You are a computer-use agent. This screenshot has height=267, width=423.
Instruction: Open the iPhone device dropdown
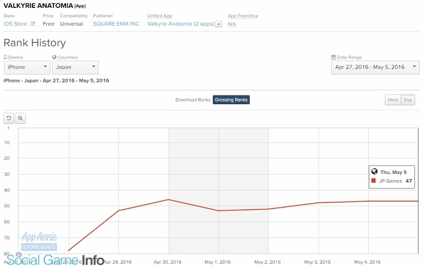27,67
